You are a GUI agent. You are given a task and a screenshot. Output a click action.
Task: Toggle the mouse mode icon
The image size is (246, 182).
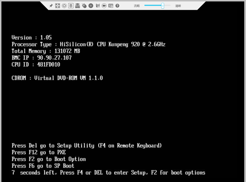point(84,6)
